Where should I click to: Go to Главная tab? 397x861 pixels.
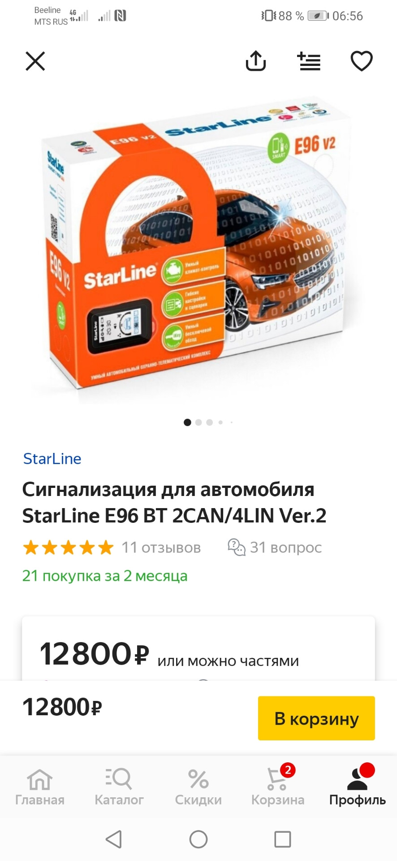40,787
